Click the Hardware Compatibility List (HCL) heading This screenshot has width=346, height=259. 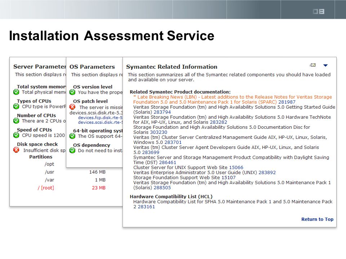tap(171, 196)
